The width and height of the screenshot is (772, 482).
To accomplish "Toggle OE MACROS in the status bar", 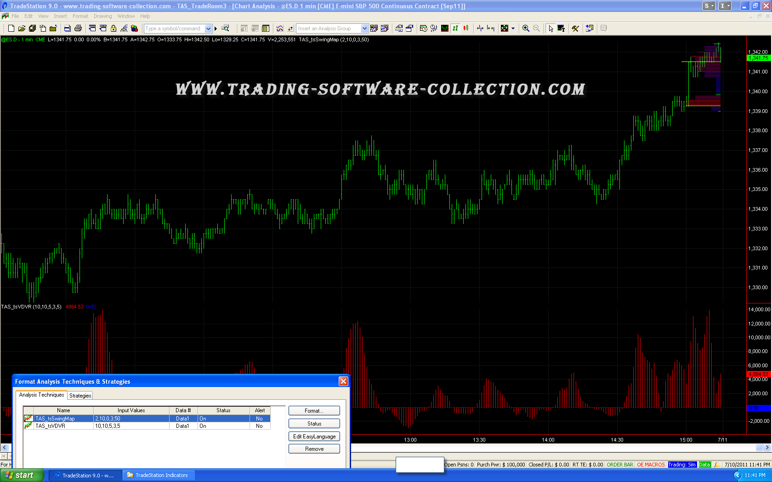I will 651,465.
